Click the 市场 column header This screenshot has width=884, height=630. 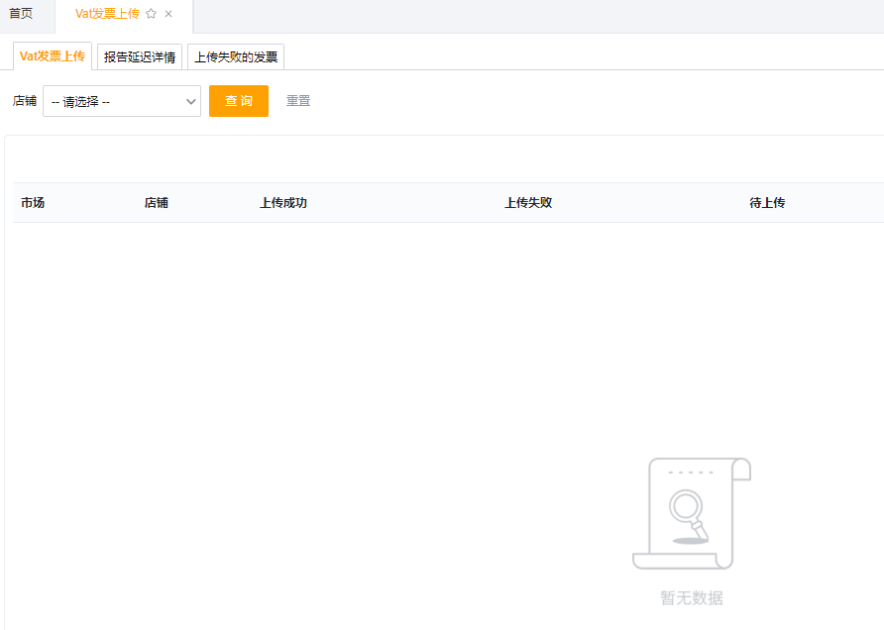33,203
